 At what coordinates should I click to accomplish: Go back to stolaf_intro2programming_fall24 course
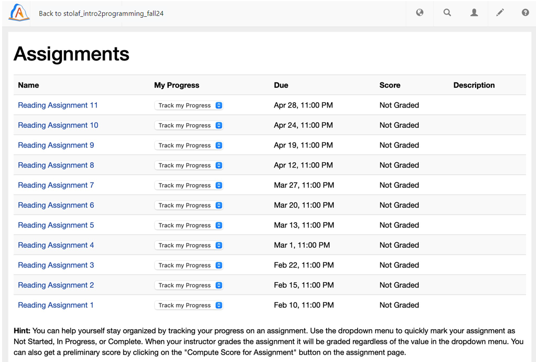[101, 14]
